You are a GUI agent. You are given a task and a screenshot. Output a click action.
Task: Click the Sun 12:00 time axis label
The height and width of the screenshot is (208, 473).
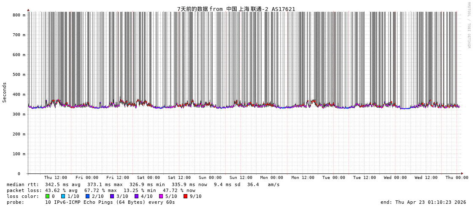(241, 178)
